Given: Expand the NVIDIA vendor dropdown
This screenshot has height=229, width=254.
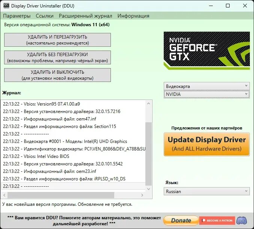Looking at the screenshot, I should pos(207,94).
